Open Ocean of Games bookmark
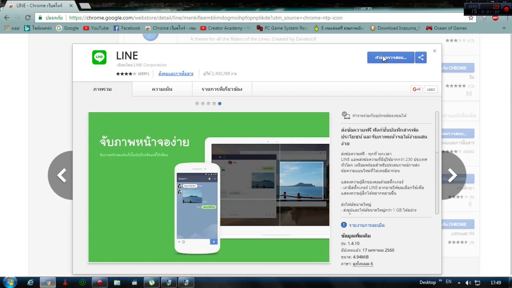Image resolution: width=512 pixels, height=288 pixels. click(x=446, y=28)
